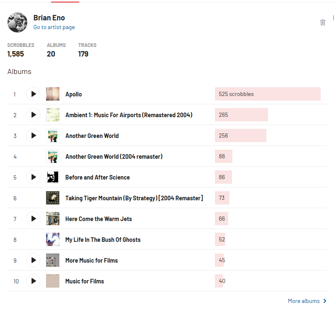
Task: Delete Brian Eno using trash icon
Action: tap(323, 22)
